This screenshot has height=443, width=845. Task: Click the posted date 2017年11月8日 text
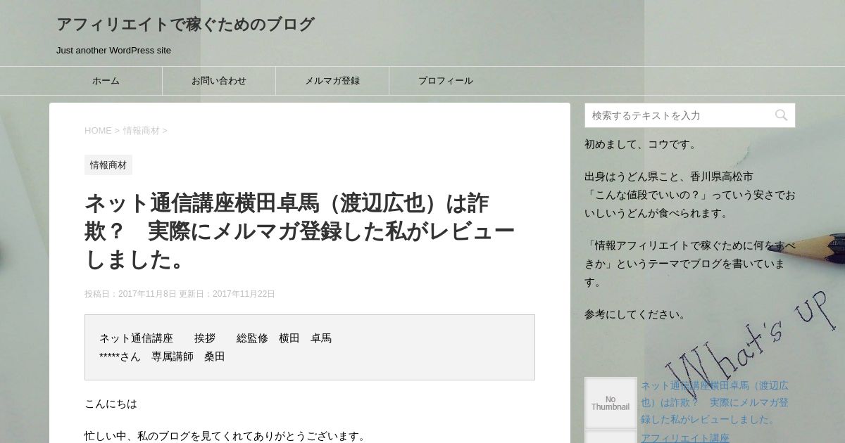tap(147, 294)
